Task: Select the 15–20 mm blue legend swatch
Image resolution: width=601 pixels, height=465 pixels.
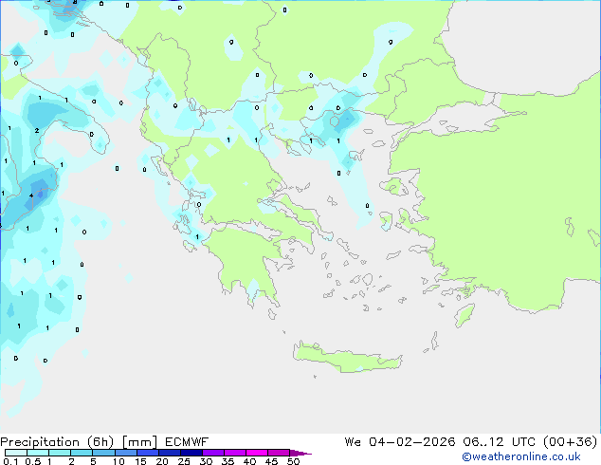Action: coord(147,453)
